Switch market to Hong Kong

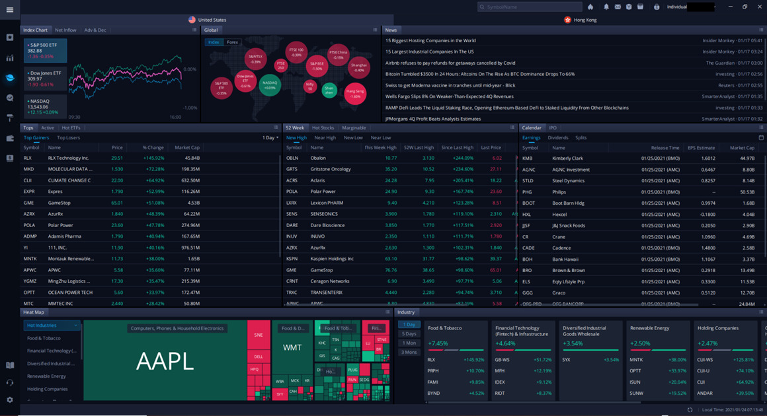tap(580, 20)
